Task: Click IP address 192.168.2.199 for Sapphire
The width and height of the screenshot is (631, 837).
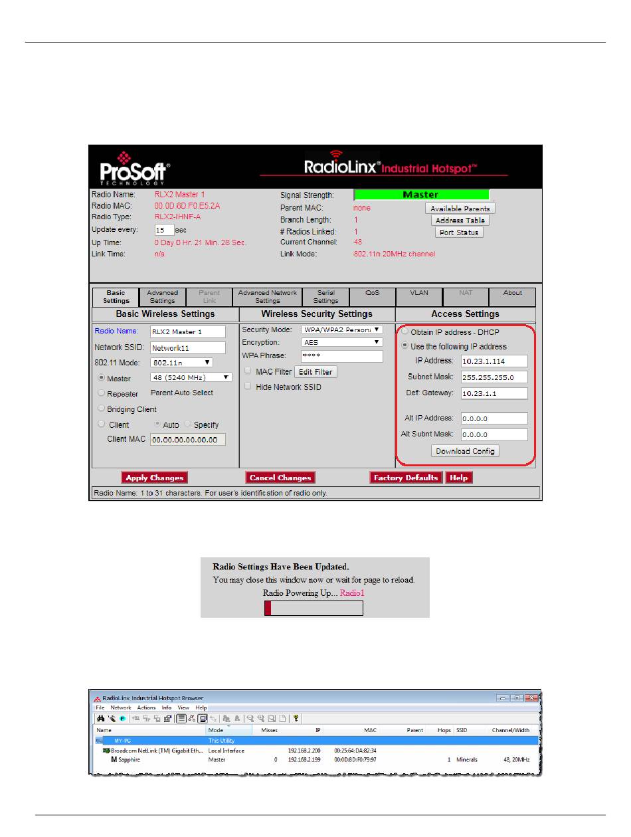Action: [x=304, y=759]
